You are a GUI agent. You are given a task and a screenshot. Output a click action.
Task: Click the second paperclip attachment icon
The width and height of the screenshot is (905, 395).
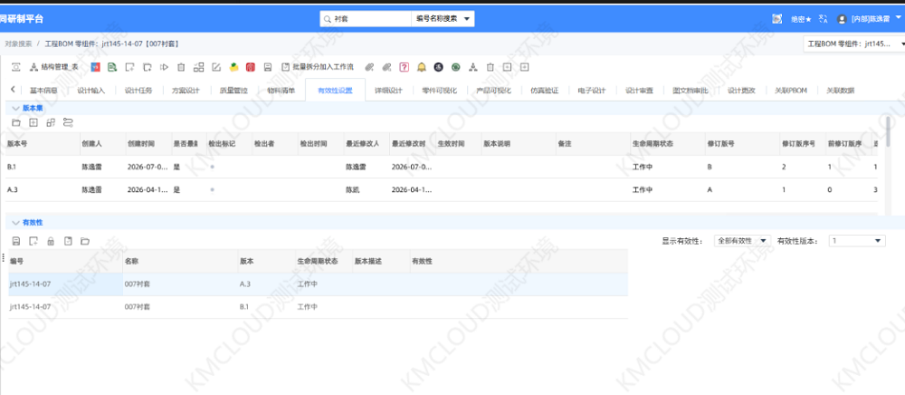(x=386, y=67)
